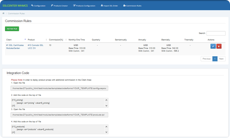
Task: Click the Monthly 'With Comm.: 341' value
Action: point(77,51)
